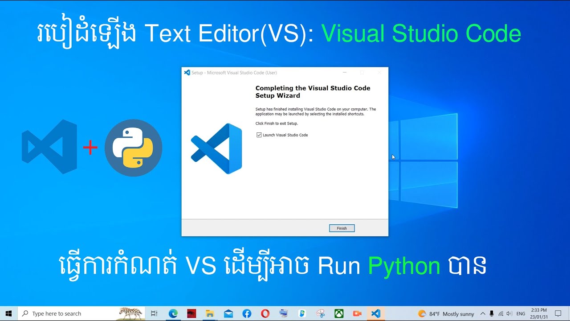The height and width of the screenshot is (321, 570).
Task: Open the blue-green app icon before Snipping Tool
Action: 302,314
